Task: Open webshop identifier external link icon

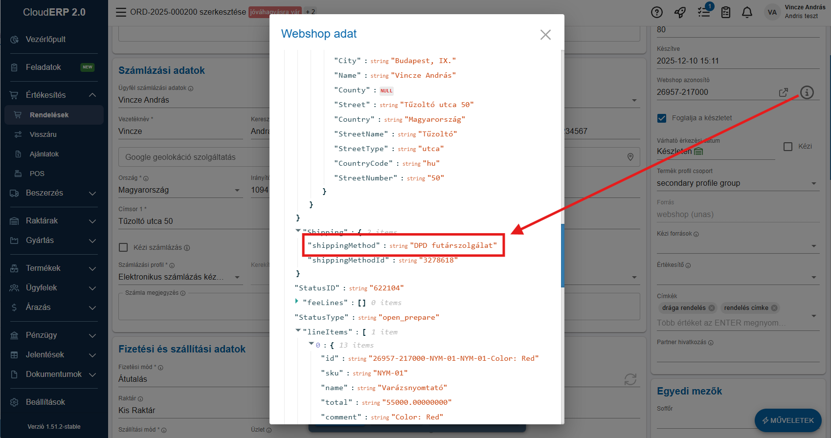Action: tap(783, 92)
